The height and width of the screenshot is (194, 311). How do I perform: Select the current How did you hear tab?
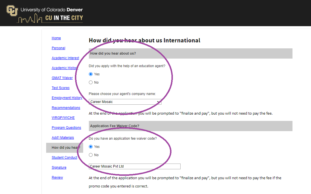(x=65, y=148)
